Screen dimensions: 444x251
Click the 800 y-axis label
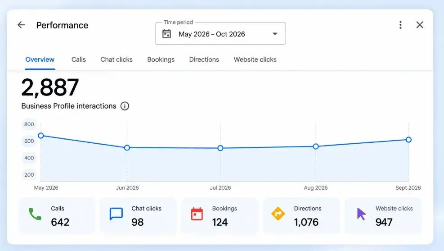point(29,124)
